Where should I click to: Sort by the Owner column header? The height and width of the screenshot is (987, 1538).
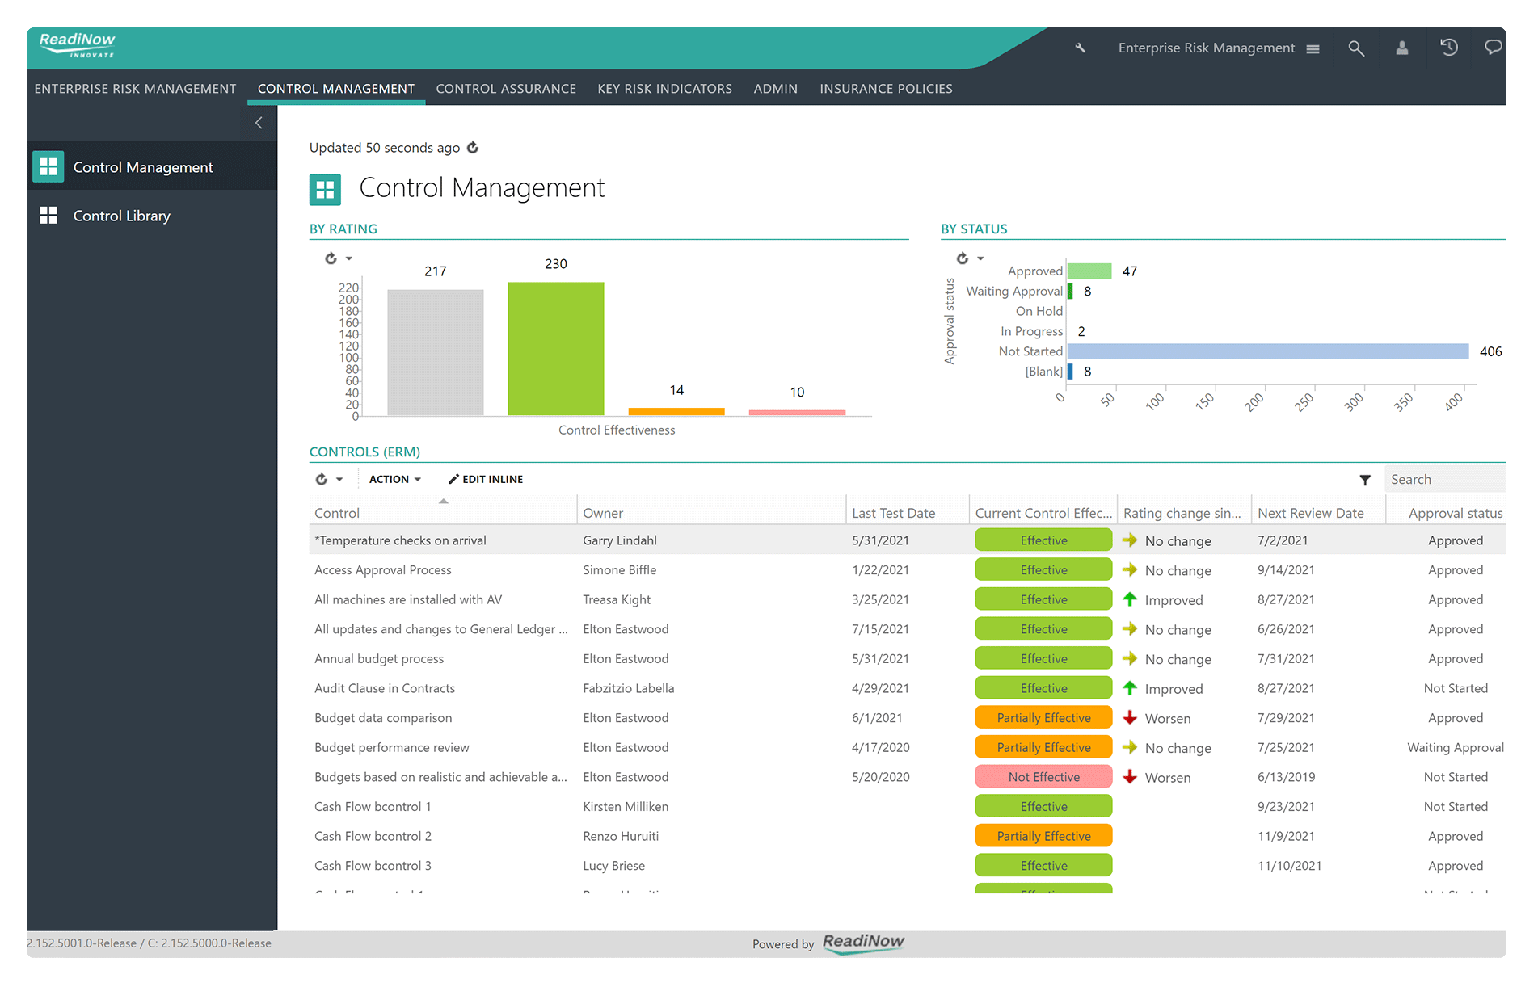click(x=603, y=514)
